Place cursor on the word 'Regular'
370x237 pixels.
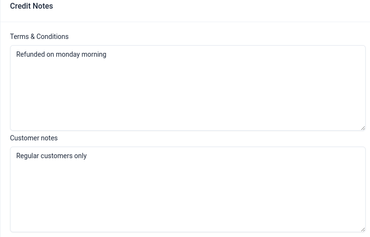27,156
